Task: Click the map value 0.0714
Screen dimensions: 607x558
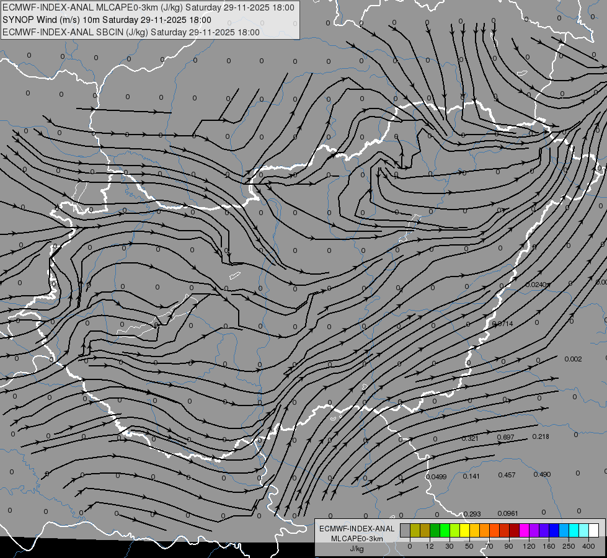Action: tap(502, 324)
